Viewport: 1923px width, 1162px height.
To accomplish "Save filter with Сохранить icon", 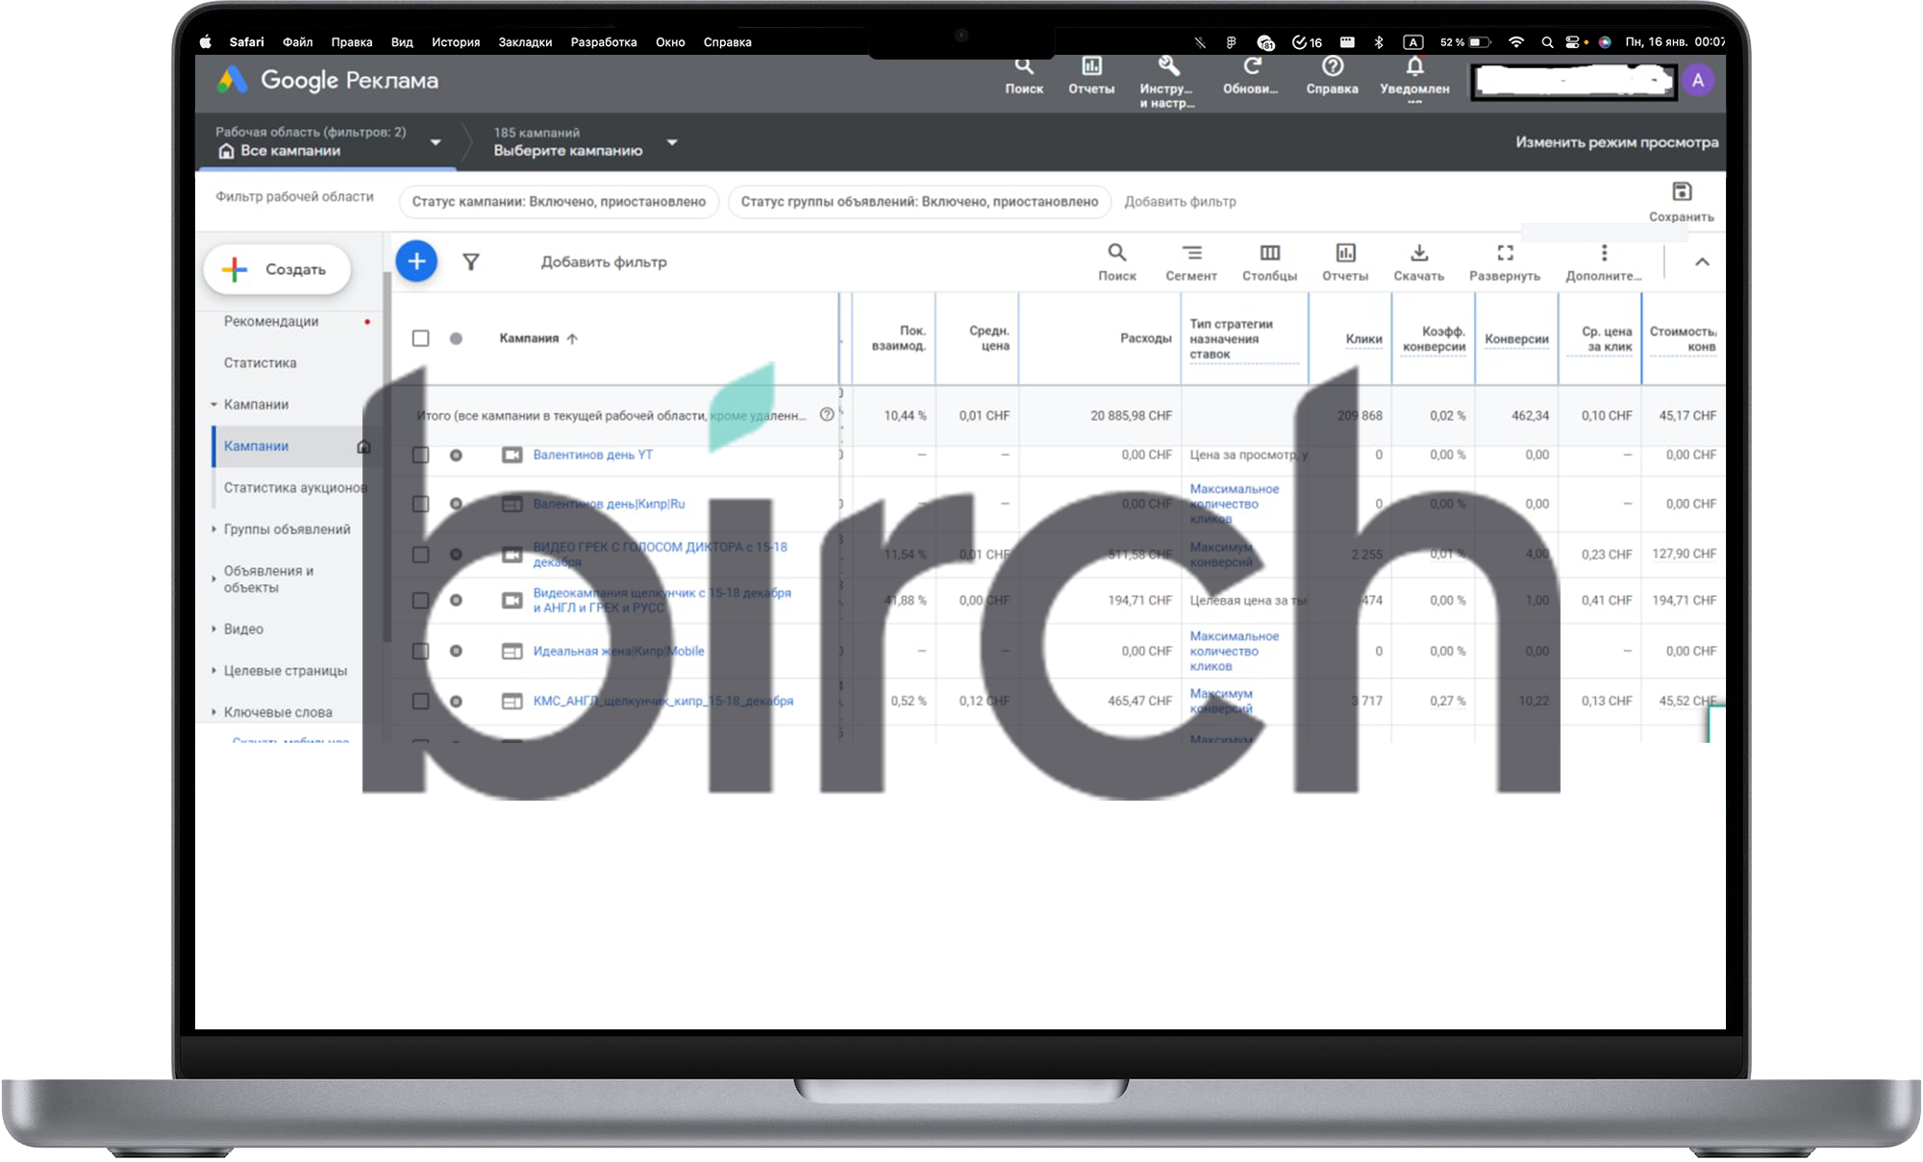I will (1681, 192).
